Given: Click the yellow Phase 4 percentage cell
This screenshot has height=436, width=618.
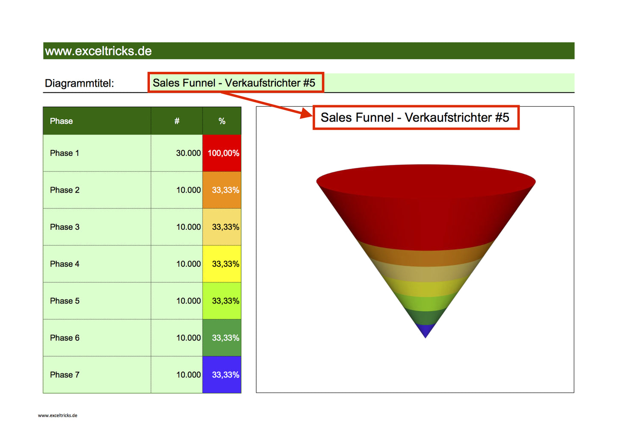Looking at the screenshot, I should [222, 263].
